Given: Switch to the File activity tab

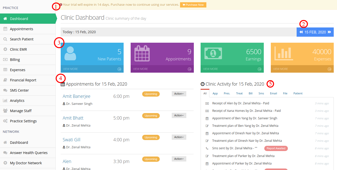Looking at the screenshot, I should tap(285, 93).
